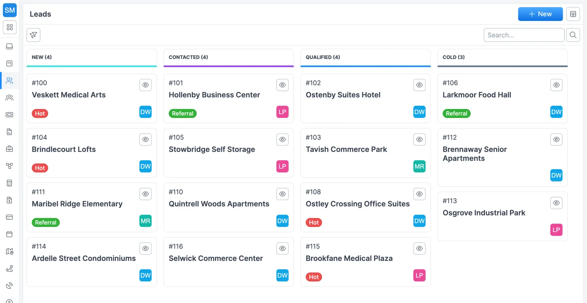This screenshot has width=587, height=303.
Task: Select the Leads people icon in sidebar
Action: pyautogui.click(x=10, y=81)
